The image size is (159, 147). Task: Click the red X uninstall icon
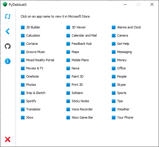pyautogui.click(x=8, y=139)
